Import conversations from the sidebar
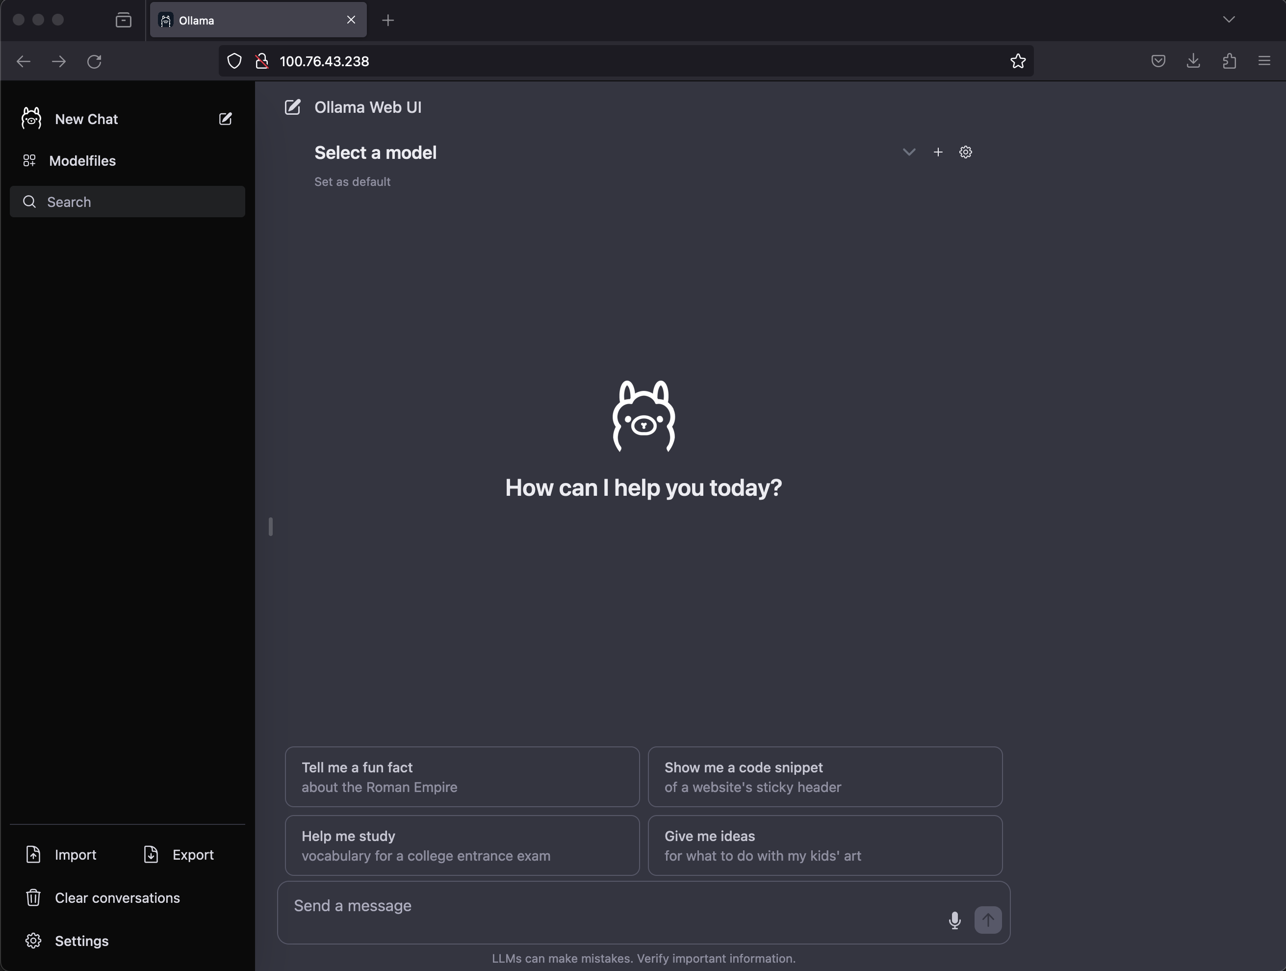1286x971 pixels. [61, 855]
